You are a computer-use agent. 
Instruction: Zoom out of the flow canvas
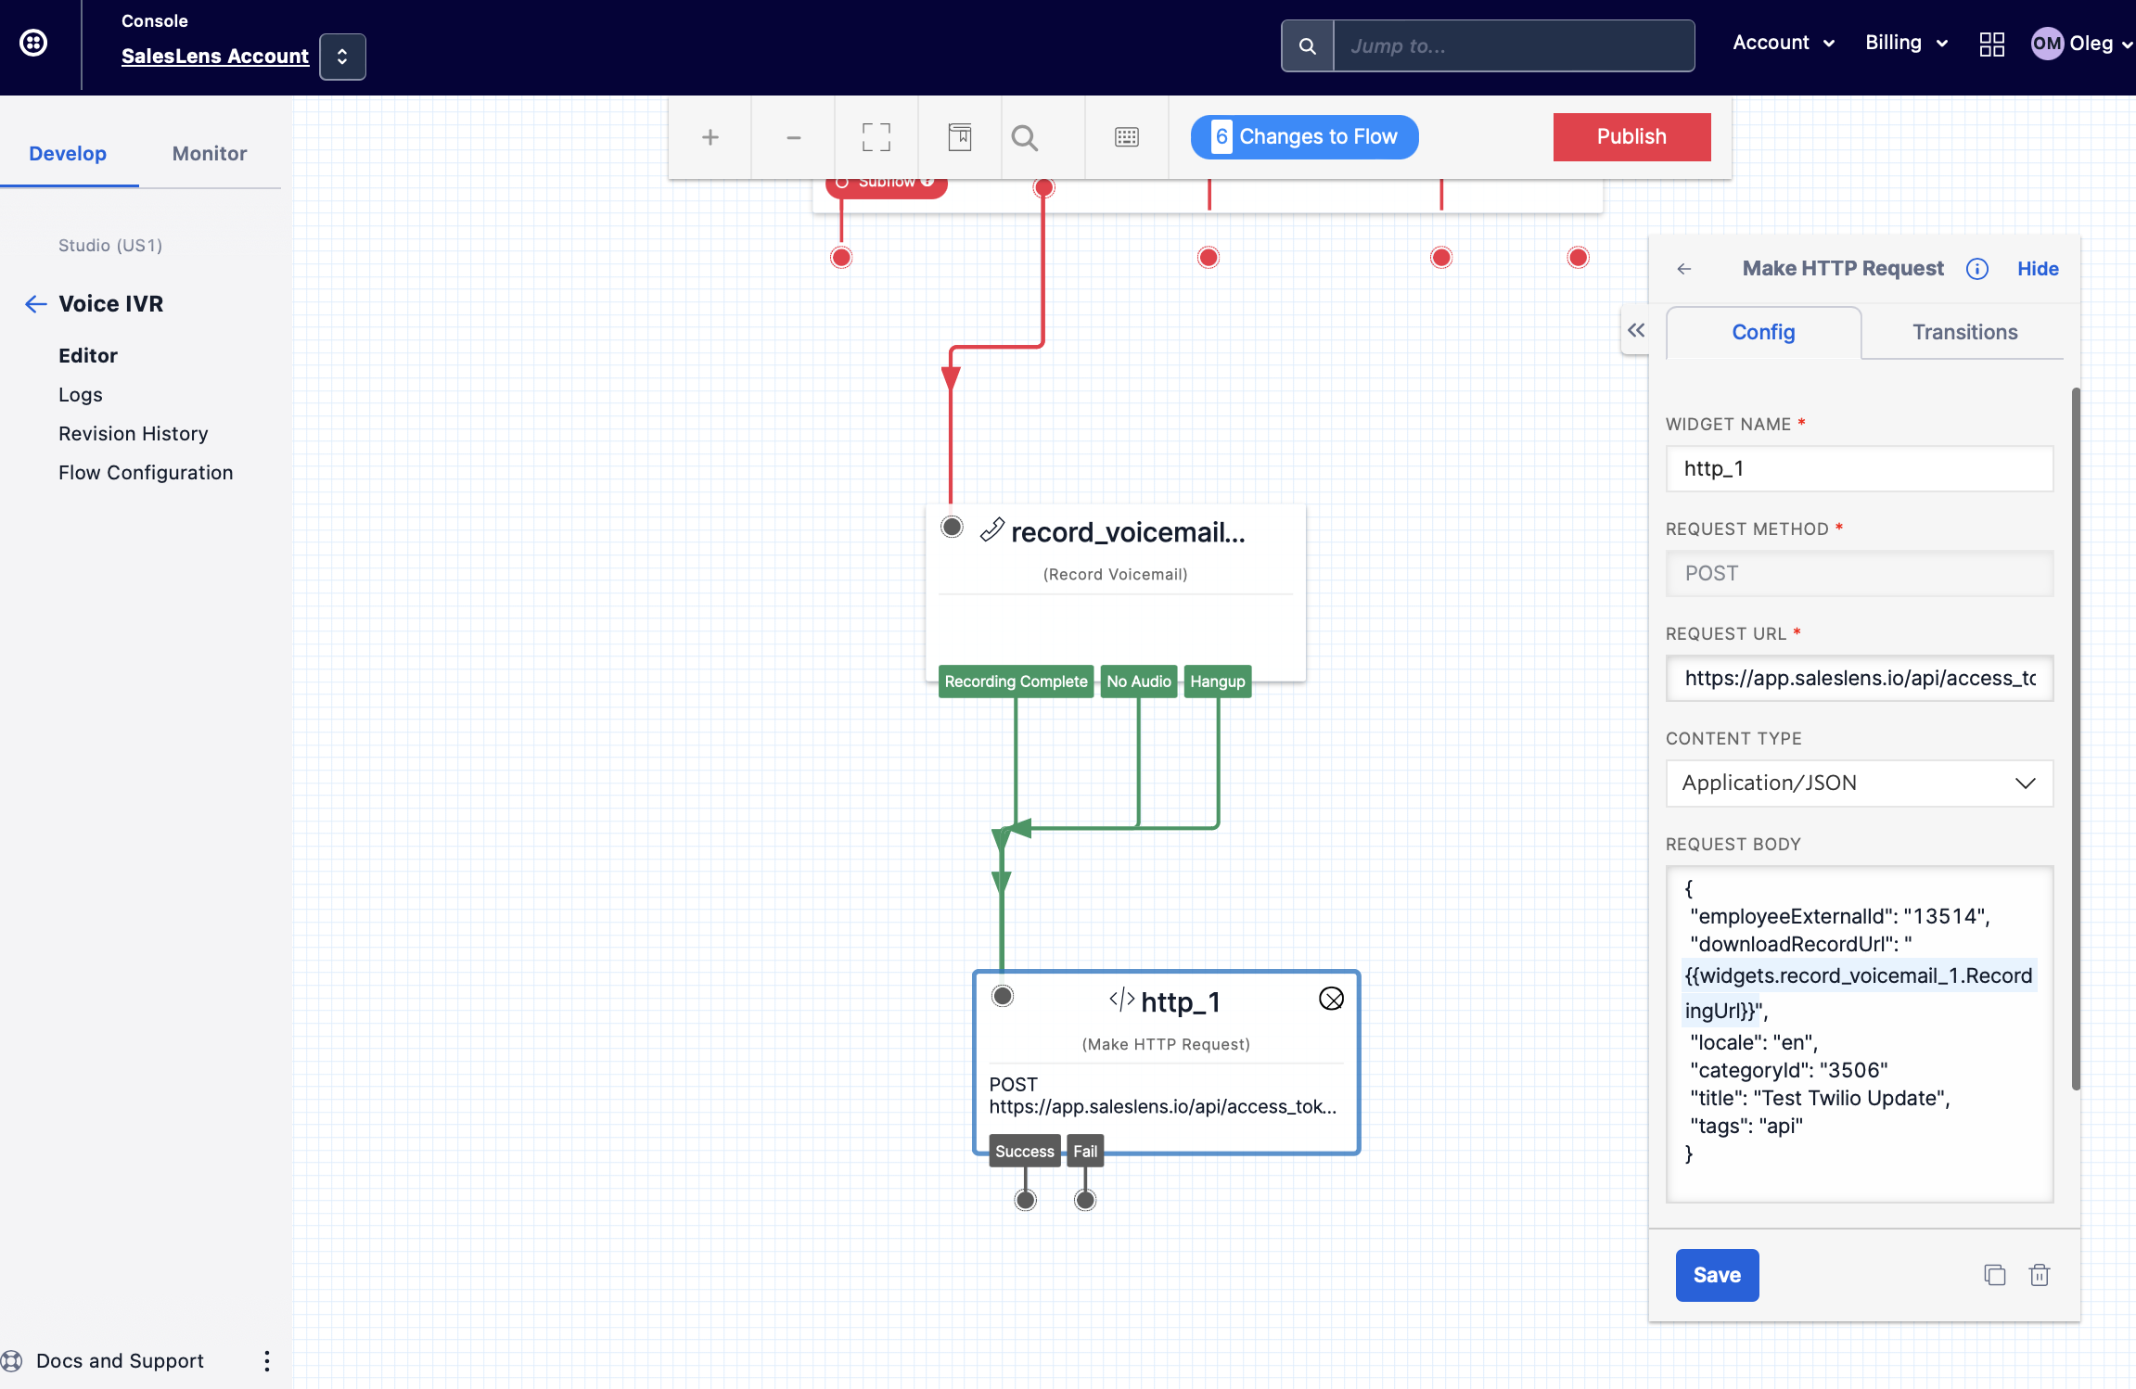(x=793, y=137)
